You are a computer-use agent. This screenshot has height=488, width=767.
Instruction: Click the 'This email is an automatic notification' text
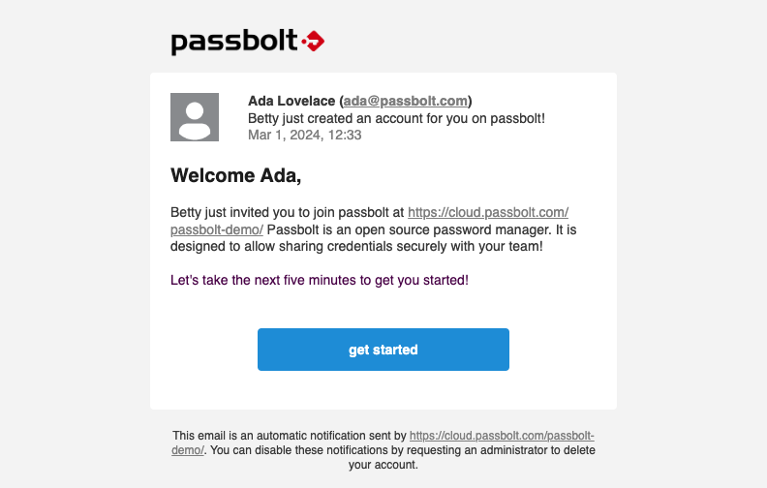[x=290, y=437]
